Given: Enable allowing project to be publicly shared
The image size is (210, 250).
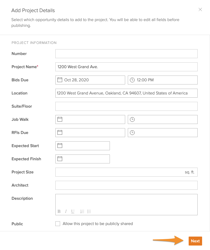Looking at the screenshot, I should pos(58,224).
